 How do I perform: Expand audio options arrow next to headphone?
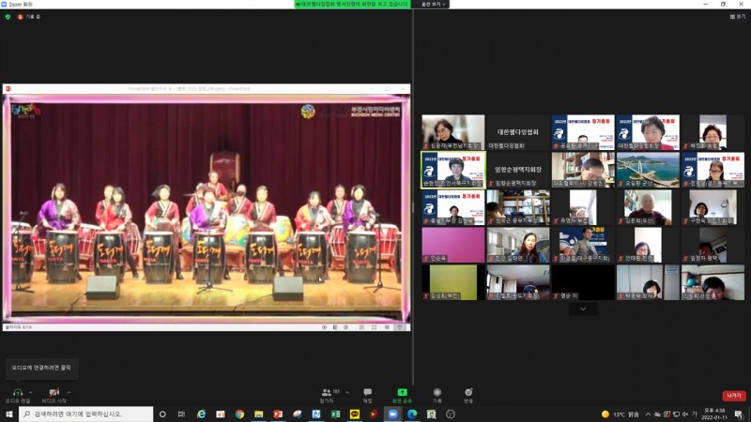click(31, 391)
